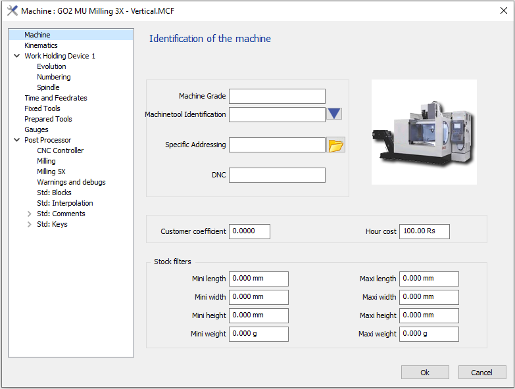This screenshot has height=389, width=515.
Task: Select Warnings and debugs entry
Action: click(71, 182)
